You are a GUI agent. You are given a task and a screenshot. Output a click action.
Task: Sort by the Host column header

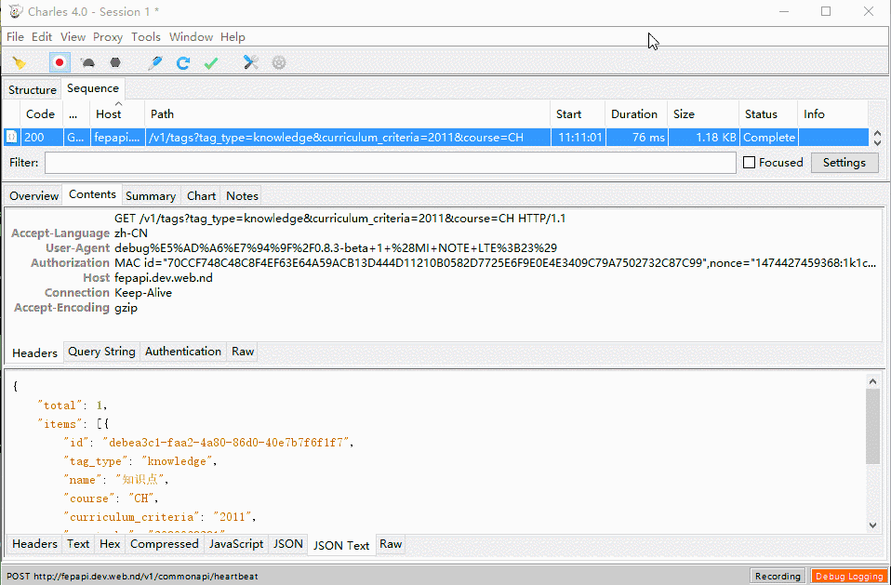coord(117,114)
